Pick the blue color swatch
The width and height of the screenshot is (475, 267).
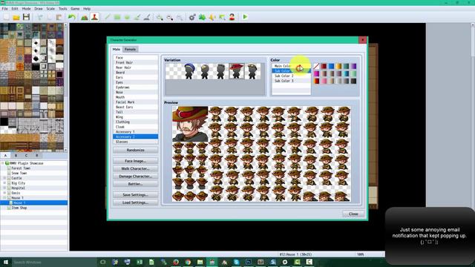[x=331, y=66]
